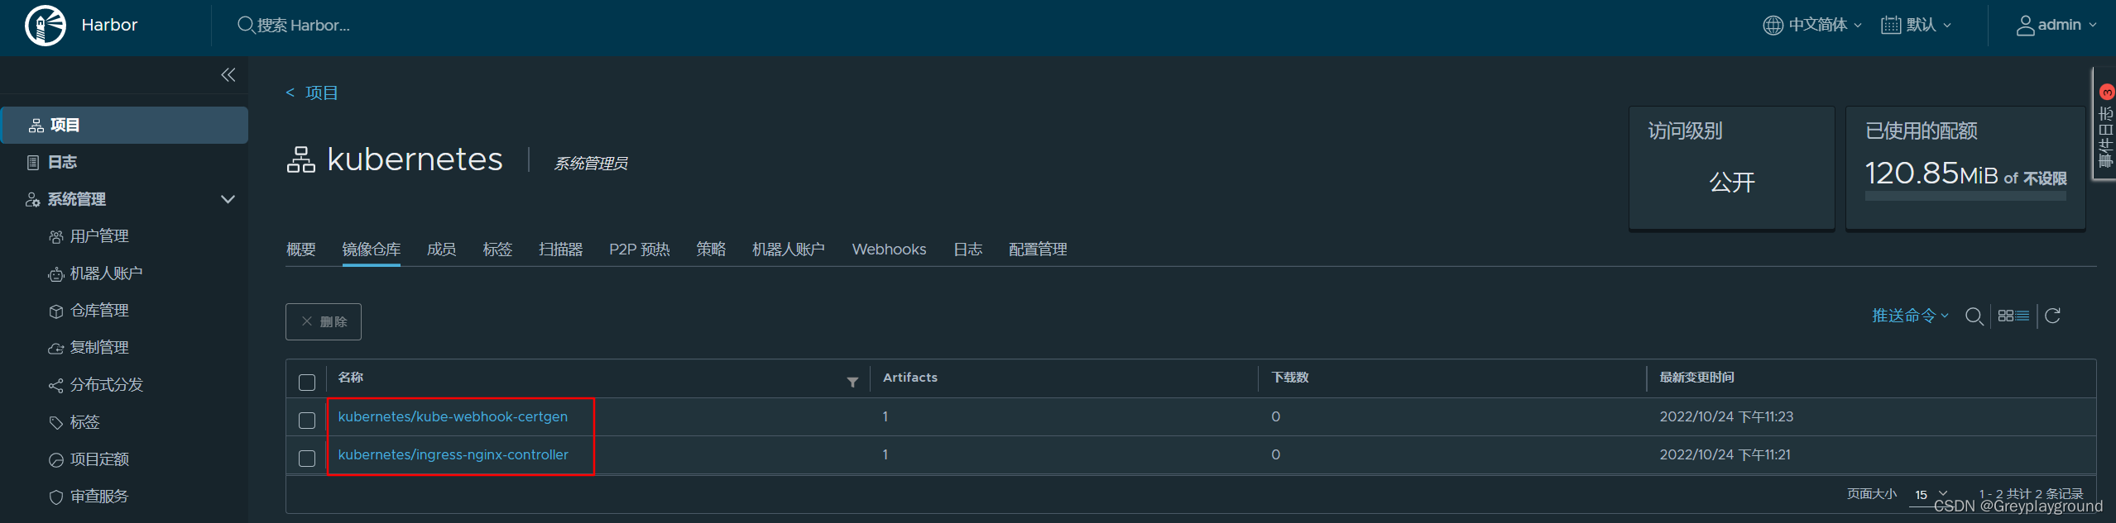Open the 默认 theme dropdown
Viewport: 2116px width, 523px height.
tap(1917, 26)
